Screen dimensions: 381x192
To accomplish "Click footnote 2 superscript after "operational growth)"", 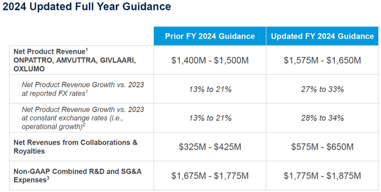I will [x=84, y=125].
